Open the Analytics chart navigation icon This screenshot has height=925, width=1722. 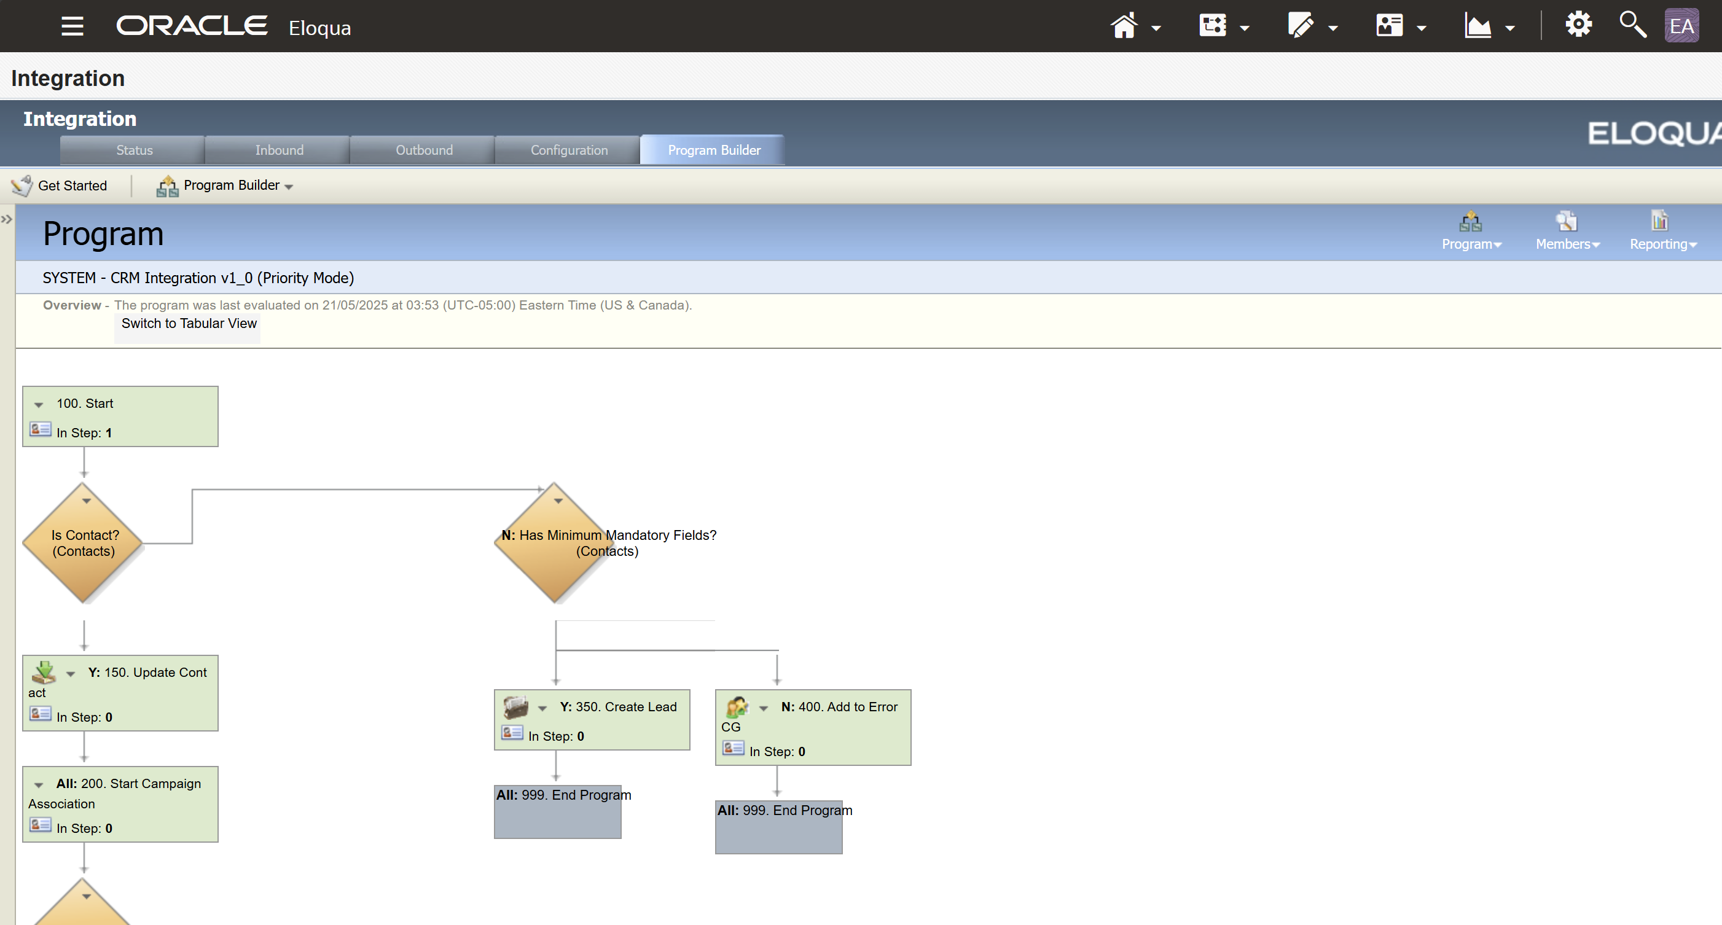[1479, 25]
